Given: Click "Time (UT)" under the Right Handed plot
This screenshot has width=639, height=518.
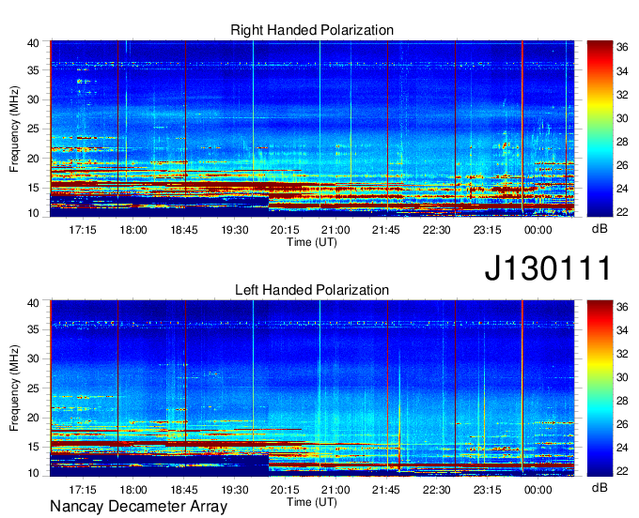Looking at the screenshot, I should coord(312,242).
